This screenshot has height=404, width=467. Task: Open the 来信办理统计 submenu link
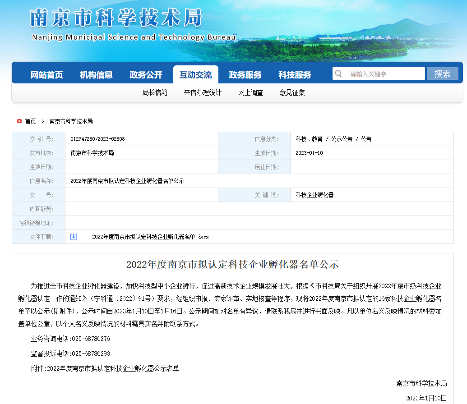(x=203, y=92)
